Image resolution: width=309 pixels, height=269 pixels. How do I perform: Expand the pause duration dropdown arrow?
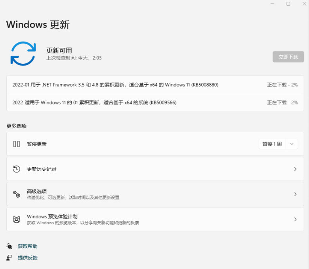tap(292, 144)
